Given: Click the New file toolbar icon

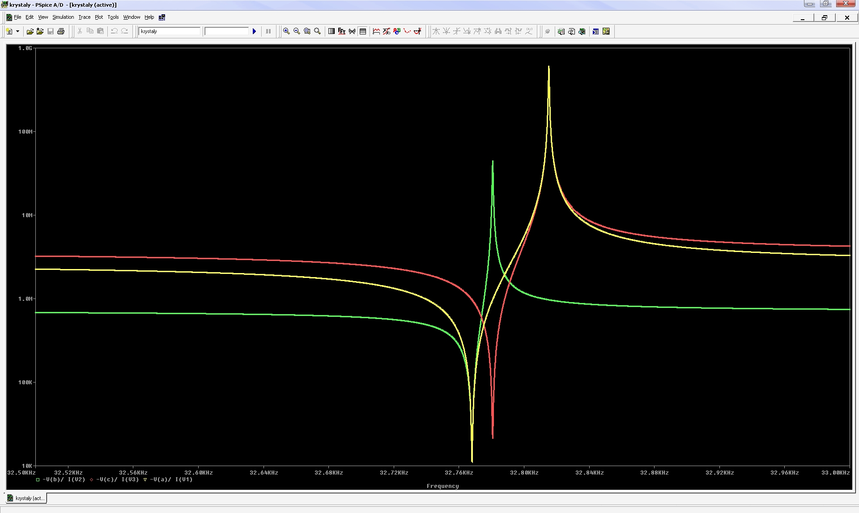Looking at the screenshot, I should pos(9,31).
